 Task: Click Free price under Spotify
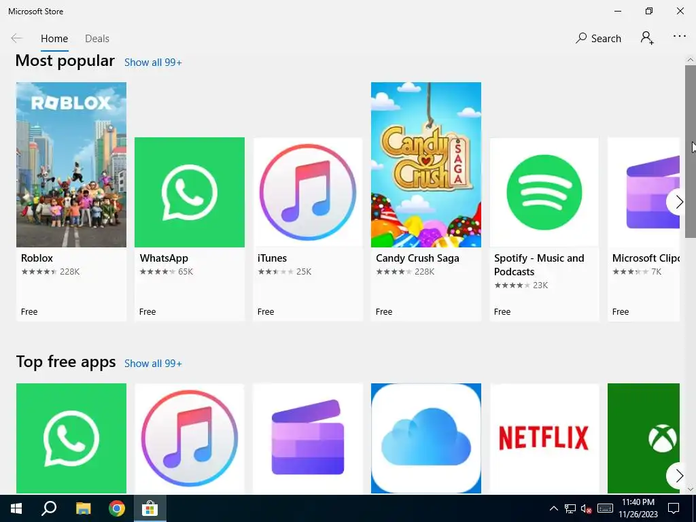tap(502, 311)
